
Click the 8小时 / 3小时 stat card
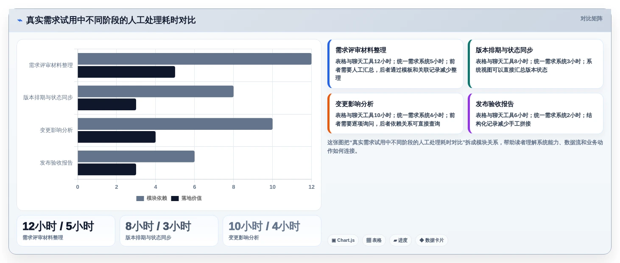point(169,231)
